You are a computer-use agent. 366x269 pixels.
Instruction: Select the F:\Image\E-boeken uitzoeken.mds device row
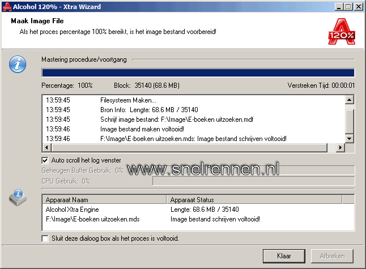pos(198,219)
